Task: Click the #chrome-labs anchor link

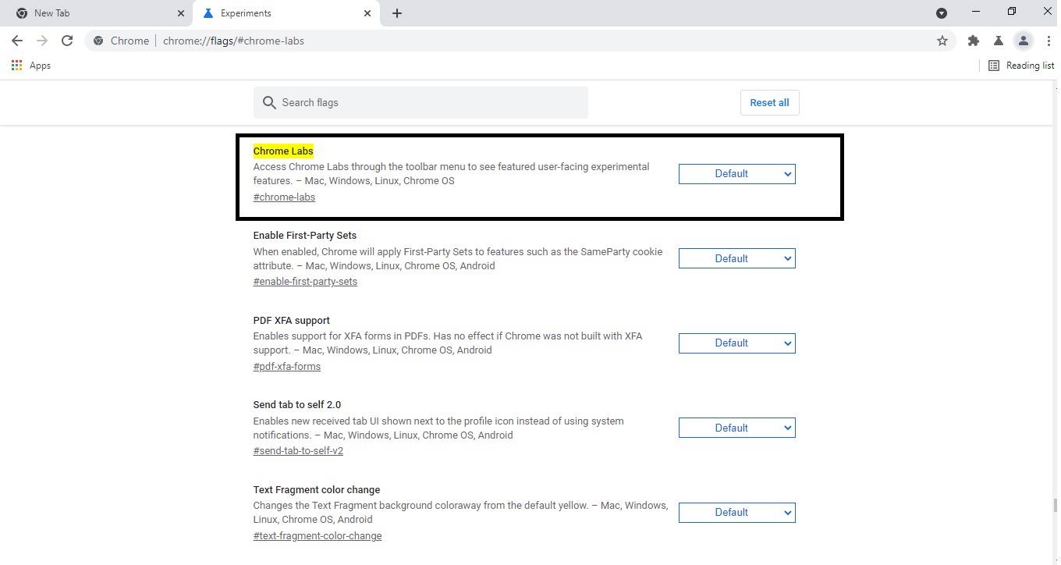Action: click(284, 197)
